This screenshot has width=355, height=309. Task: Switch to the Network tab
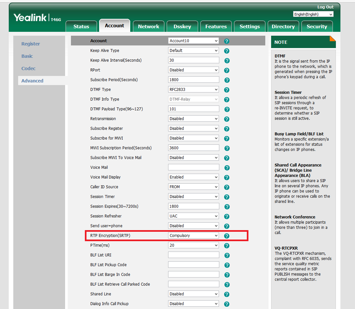[x=148, y=27]
